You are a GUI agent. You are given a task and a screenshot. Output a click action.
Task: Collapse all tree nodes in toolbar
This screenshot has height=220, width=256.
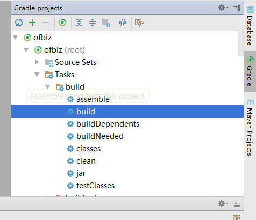(93, 23)
